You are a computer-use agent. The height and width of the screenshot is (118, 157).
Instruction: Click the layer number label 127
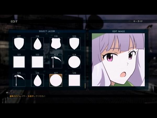[x=56, y=73]
